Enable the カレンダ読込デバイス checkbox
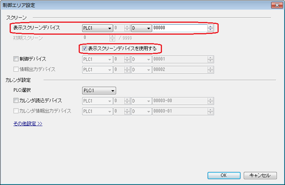 tap(16, 101)
